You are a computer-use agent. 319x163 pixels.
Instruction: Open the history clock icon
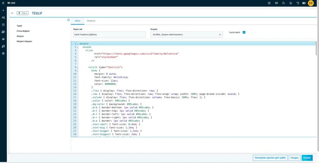pyautogui.click(x=298, y=3)
